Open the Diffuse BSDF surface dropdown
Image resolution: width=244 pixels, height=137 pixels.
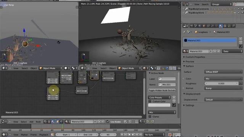(x=223, y=72)
